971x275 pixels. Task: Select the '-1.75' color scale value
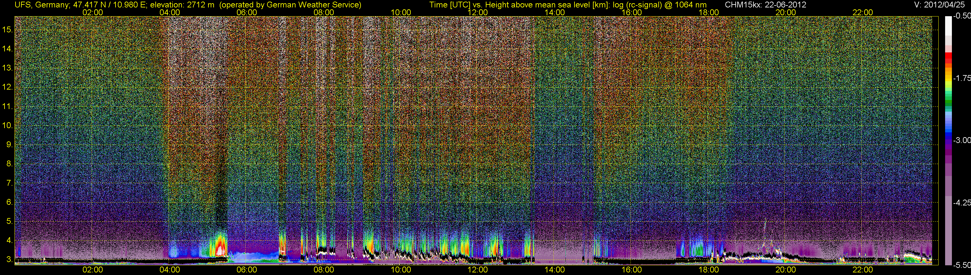(x=962, y=78)
